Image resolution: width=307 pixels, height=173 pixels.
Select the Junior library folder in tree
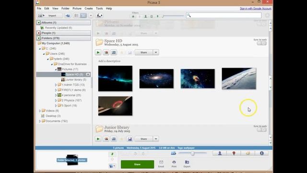coord(74,80)
